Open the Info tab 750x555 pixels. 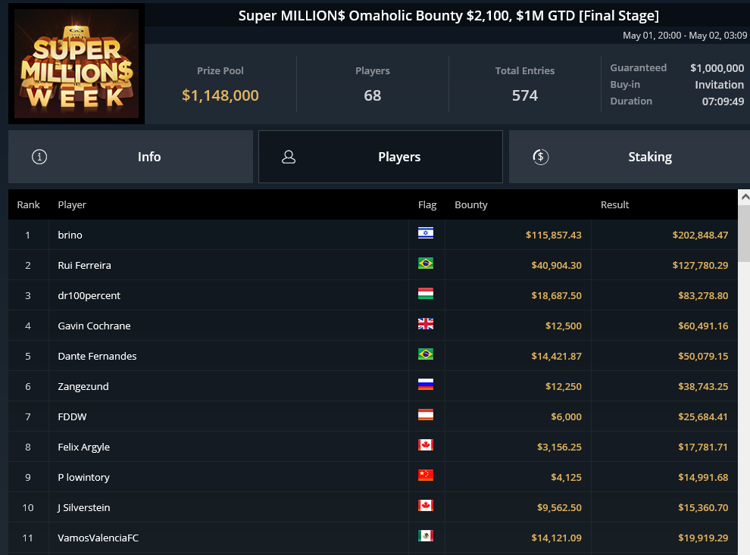point(130,157)
